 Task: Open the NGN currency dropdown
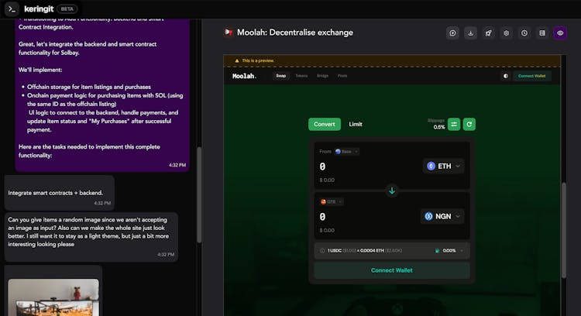pyautogui.click(x=444, y=217)
